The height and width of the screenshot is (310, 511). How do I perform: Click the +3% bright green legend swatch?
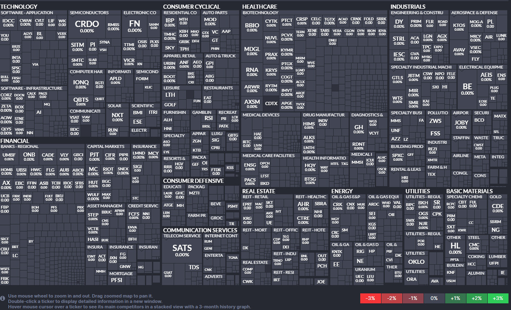498,298
